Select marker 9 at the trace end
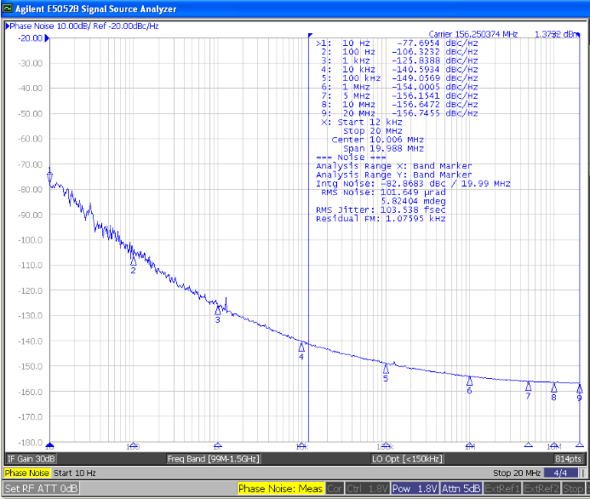 (x=579, y=388)
